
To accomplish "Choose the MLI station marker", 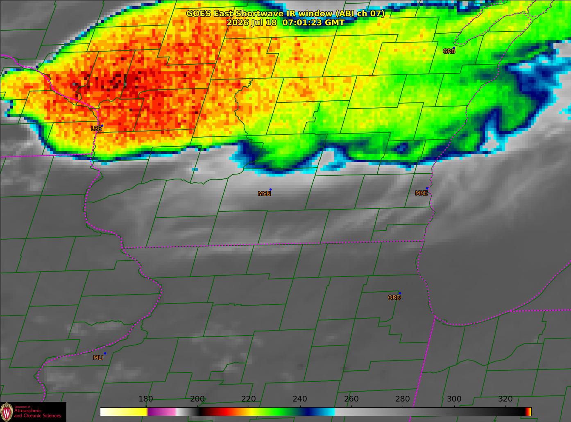I will coord(105,353).
